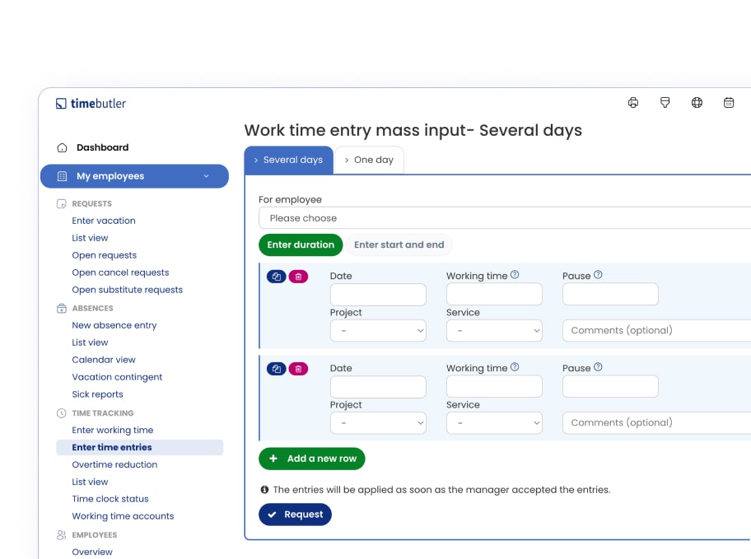Image resolution: width=751 pixels, height=559 pixels.
Task: Copy the second time entry row
Action: coord(277,369)
